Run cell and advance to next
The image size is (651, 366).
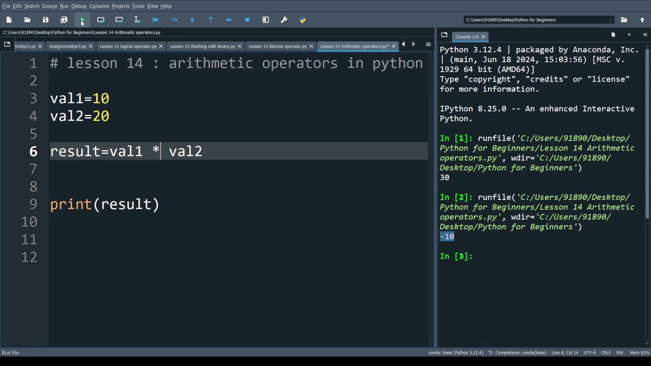(119, 20)
